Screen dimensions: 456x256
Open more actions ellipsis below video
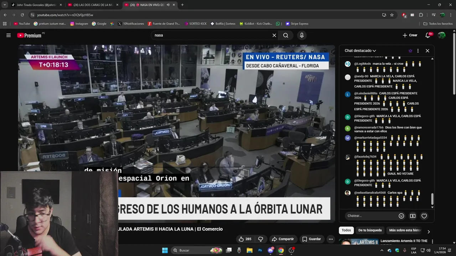pos(331,239)
